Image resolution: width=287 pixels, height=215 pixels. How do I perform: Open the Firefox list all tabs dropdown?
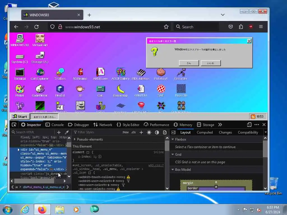pos(223,15)
